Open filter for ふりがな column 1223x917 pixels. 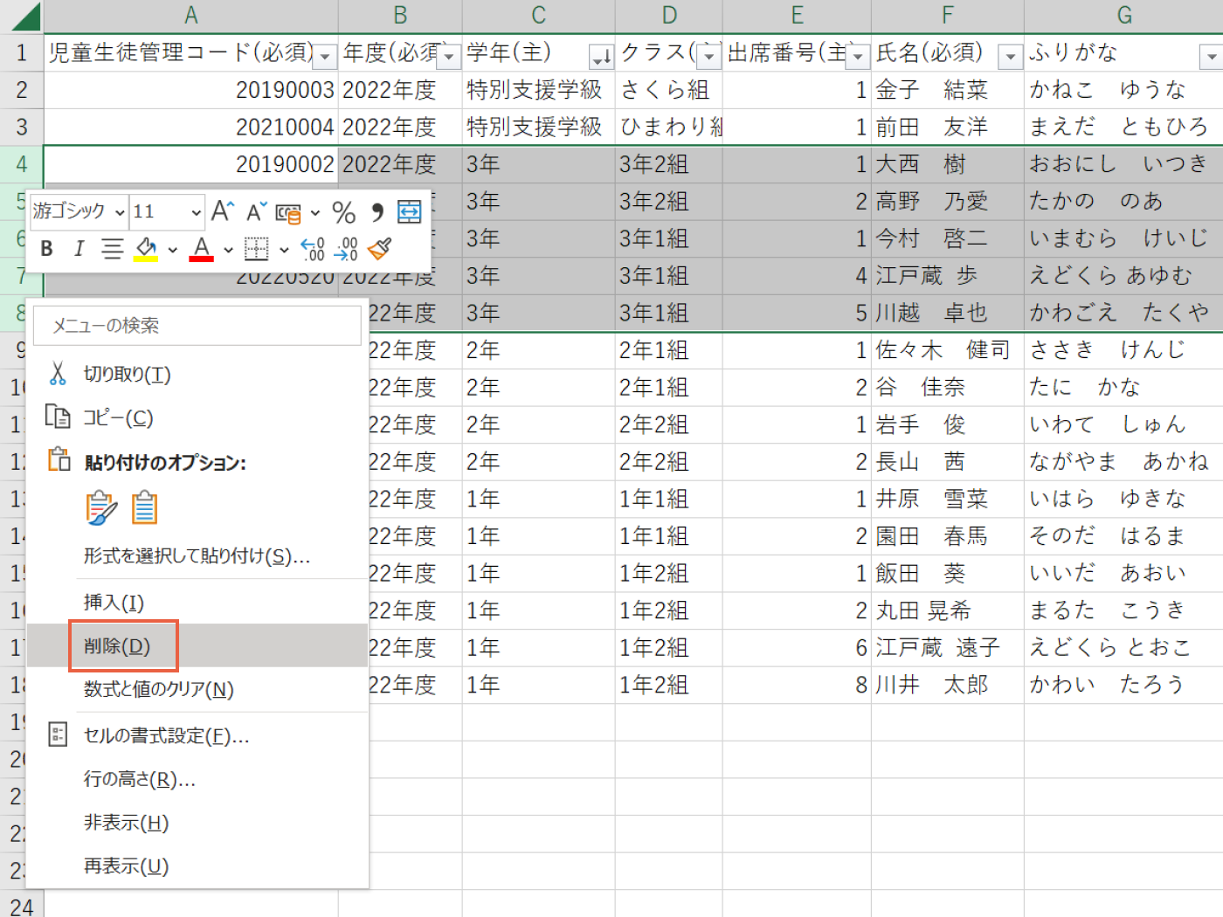coord(1211,57)
